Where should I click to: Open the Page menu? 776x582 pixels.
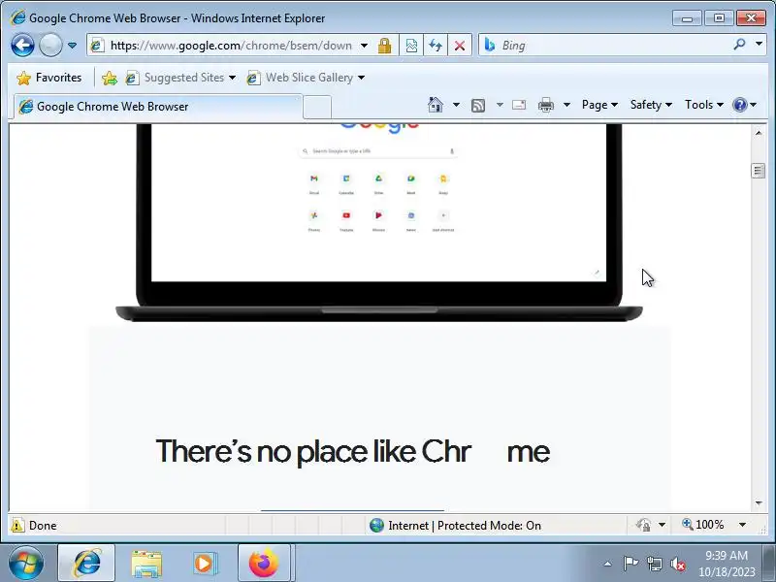tap(599, 105)
